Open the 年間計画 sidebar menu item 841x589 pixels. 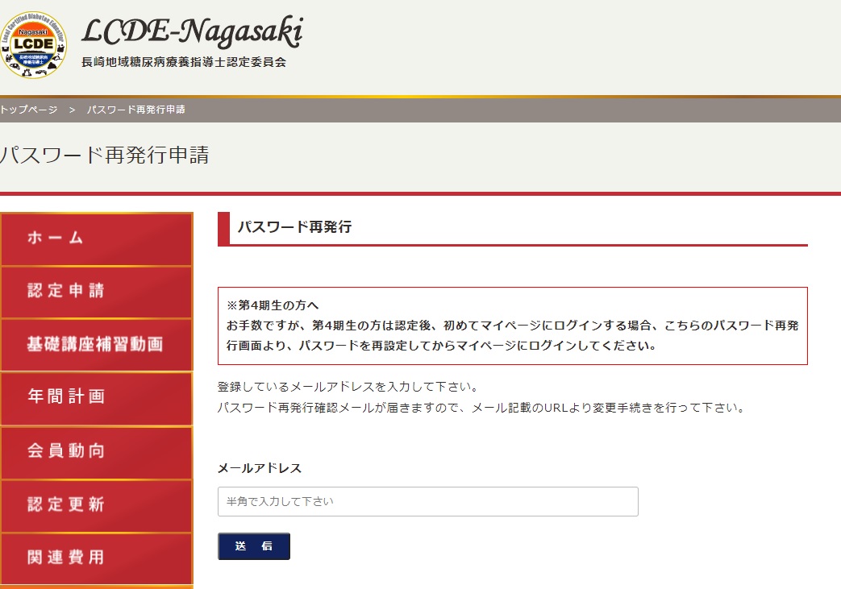97,398
